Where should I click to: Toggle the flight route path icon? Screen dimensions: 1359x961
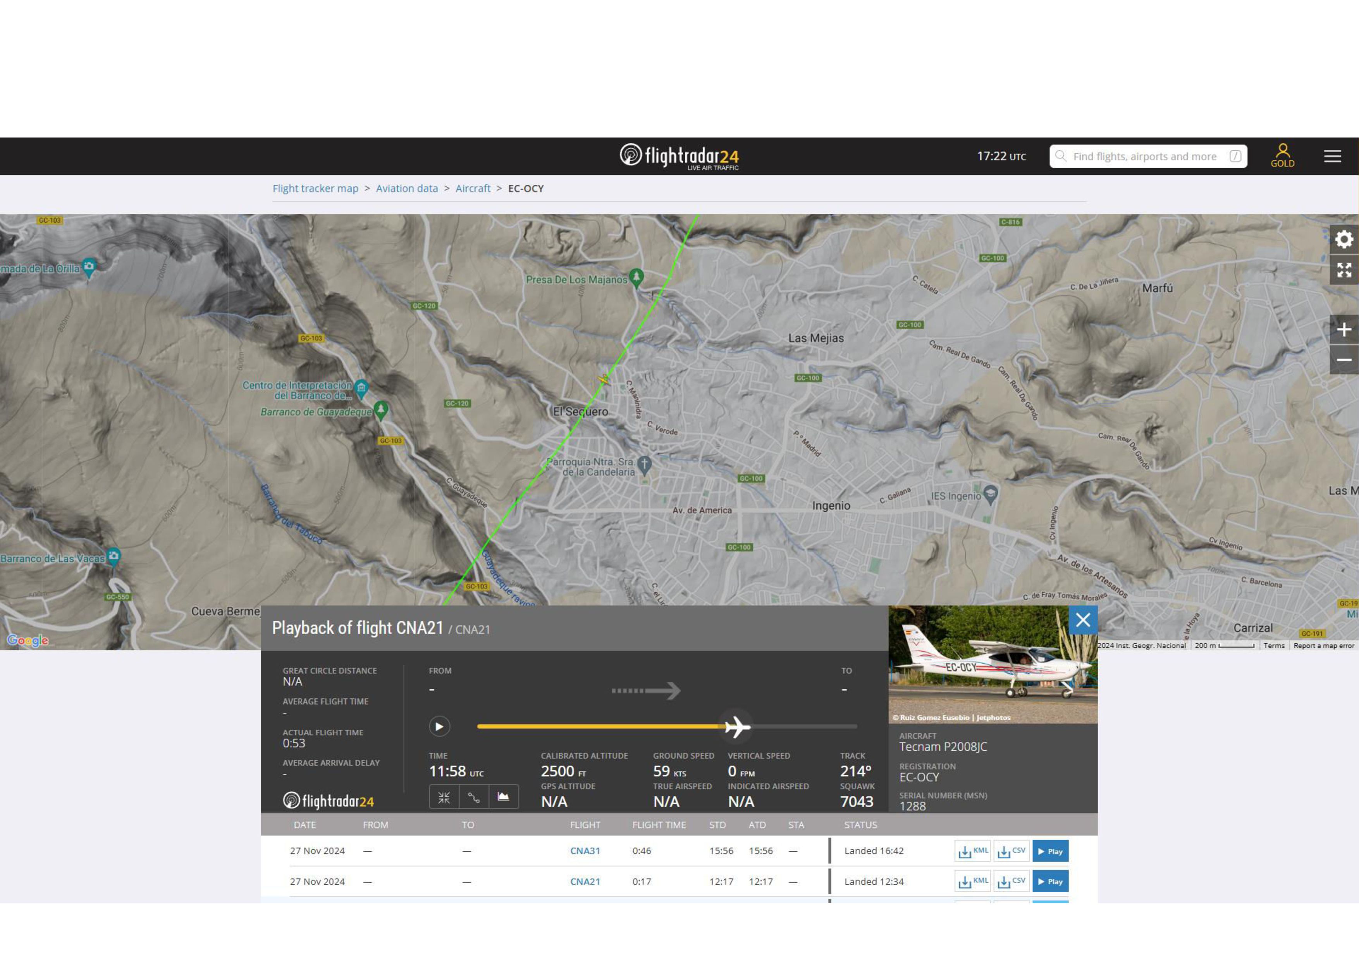(x=474, y=797)
